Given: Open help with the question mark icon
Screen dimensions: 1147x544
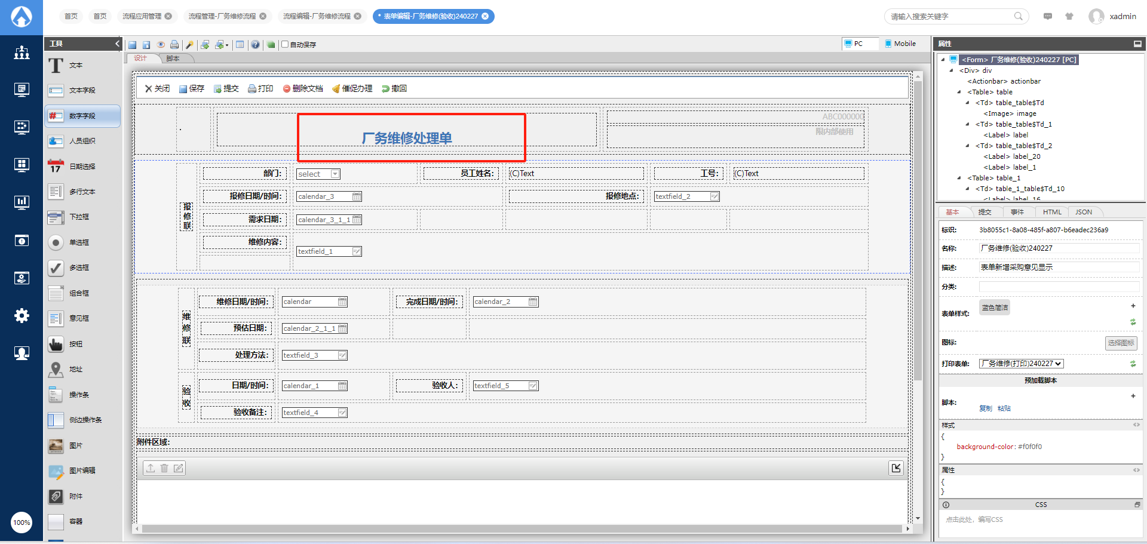Looking at the screenshot, I should [x=256, y=45].
